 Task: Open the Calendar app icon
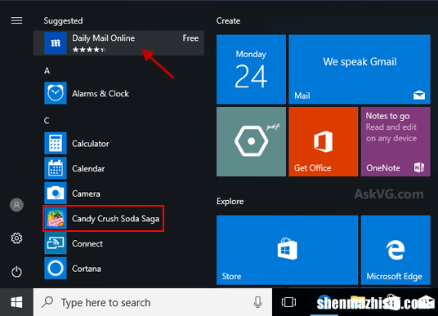coord(56,168)
